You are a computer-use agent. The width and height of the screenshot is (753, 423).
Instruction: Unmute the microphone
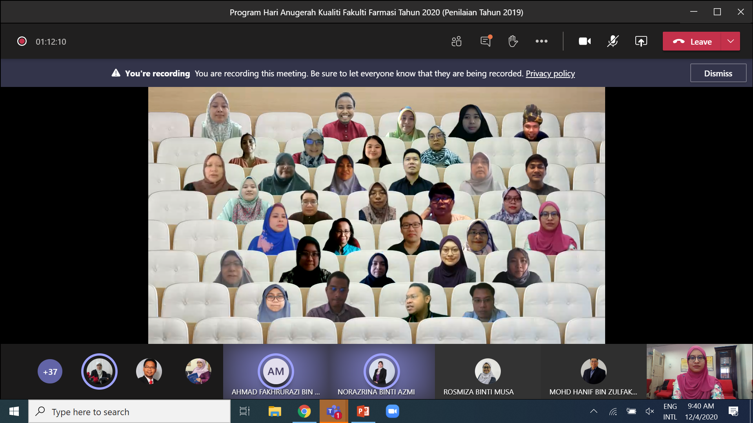(x=613, y=42)
